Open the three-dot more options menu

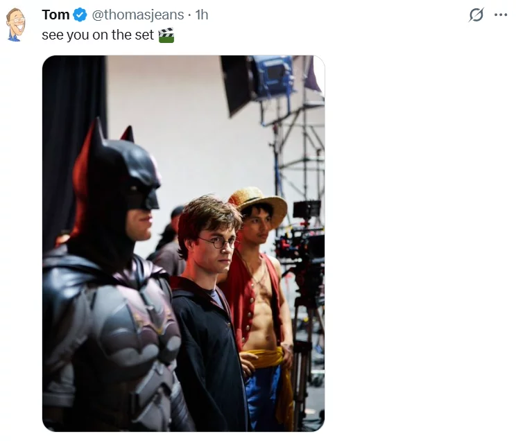click(501, 15)
